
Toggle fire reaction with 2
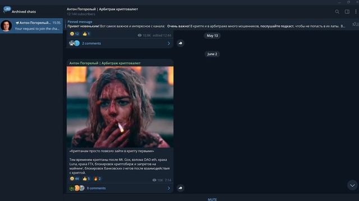pos(97,179)
